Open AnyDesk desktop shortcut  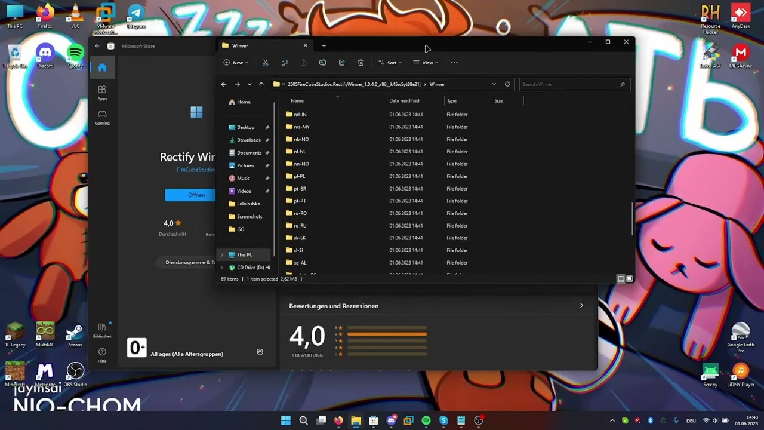[x=741, y=16]
